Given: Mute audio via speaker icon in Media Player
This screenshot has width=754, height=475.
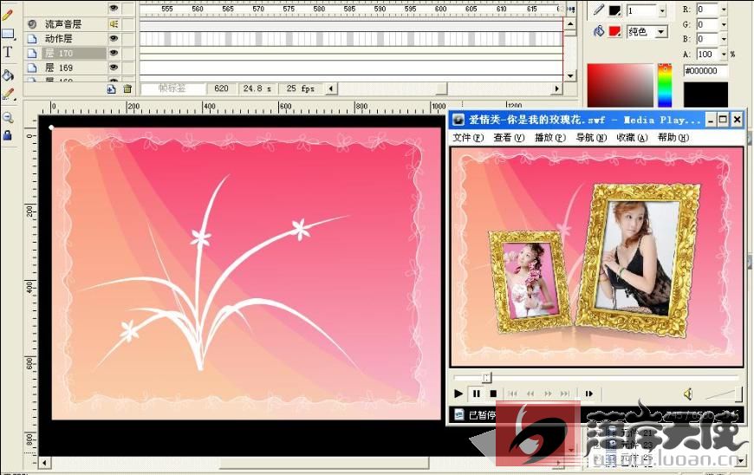Looking at the screenshot, I should click(x=688, y=394).
